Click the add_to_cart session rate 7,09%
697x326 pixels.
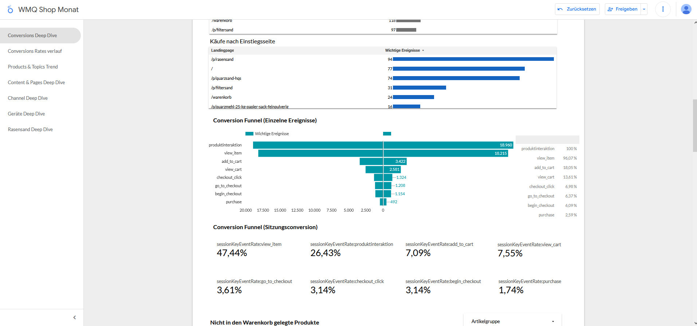click(418, 253)
